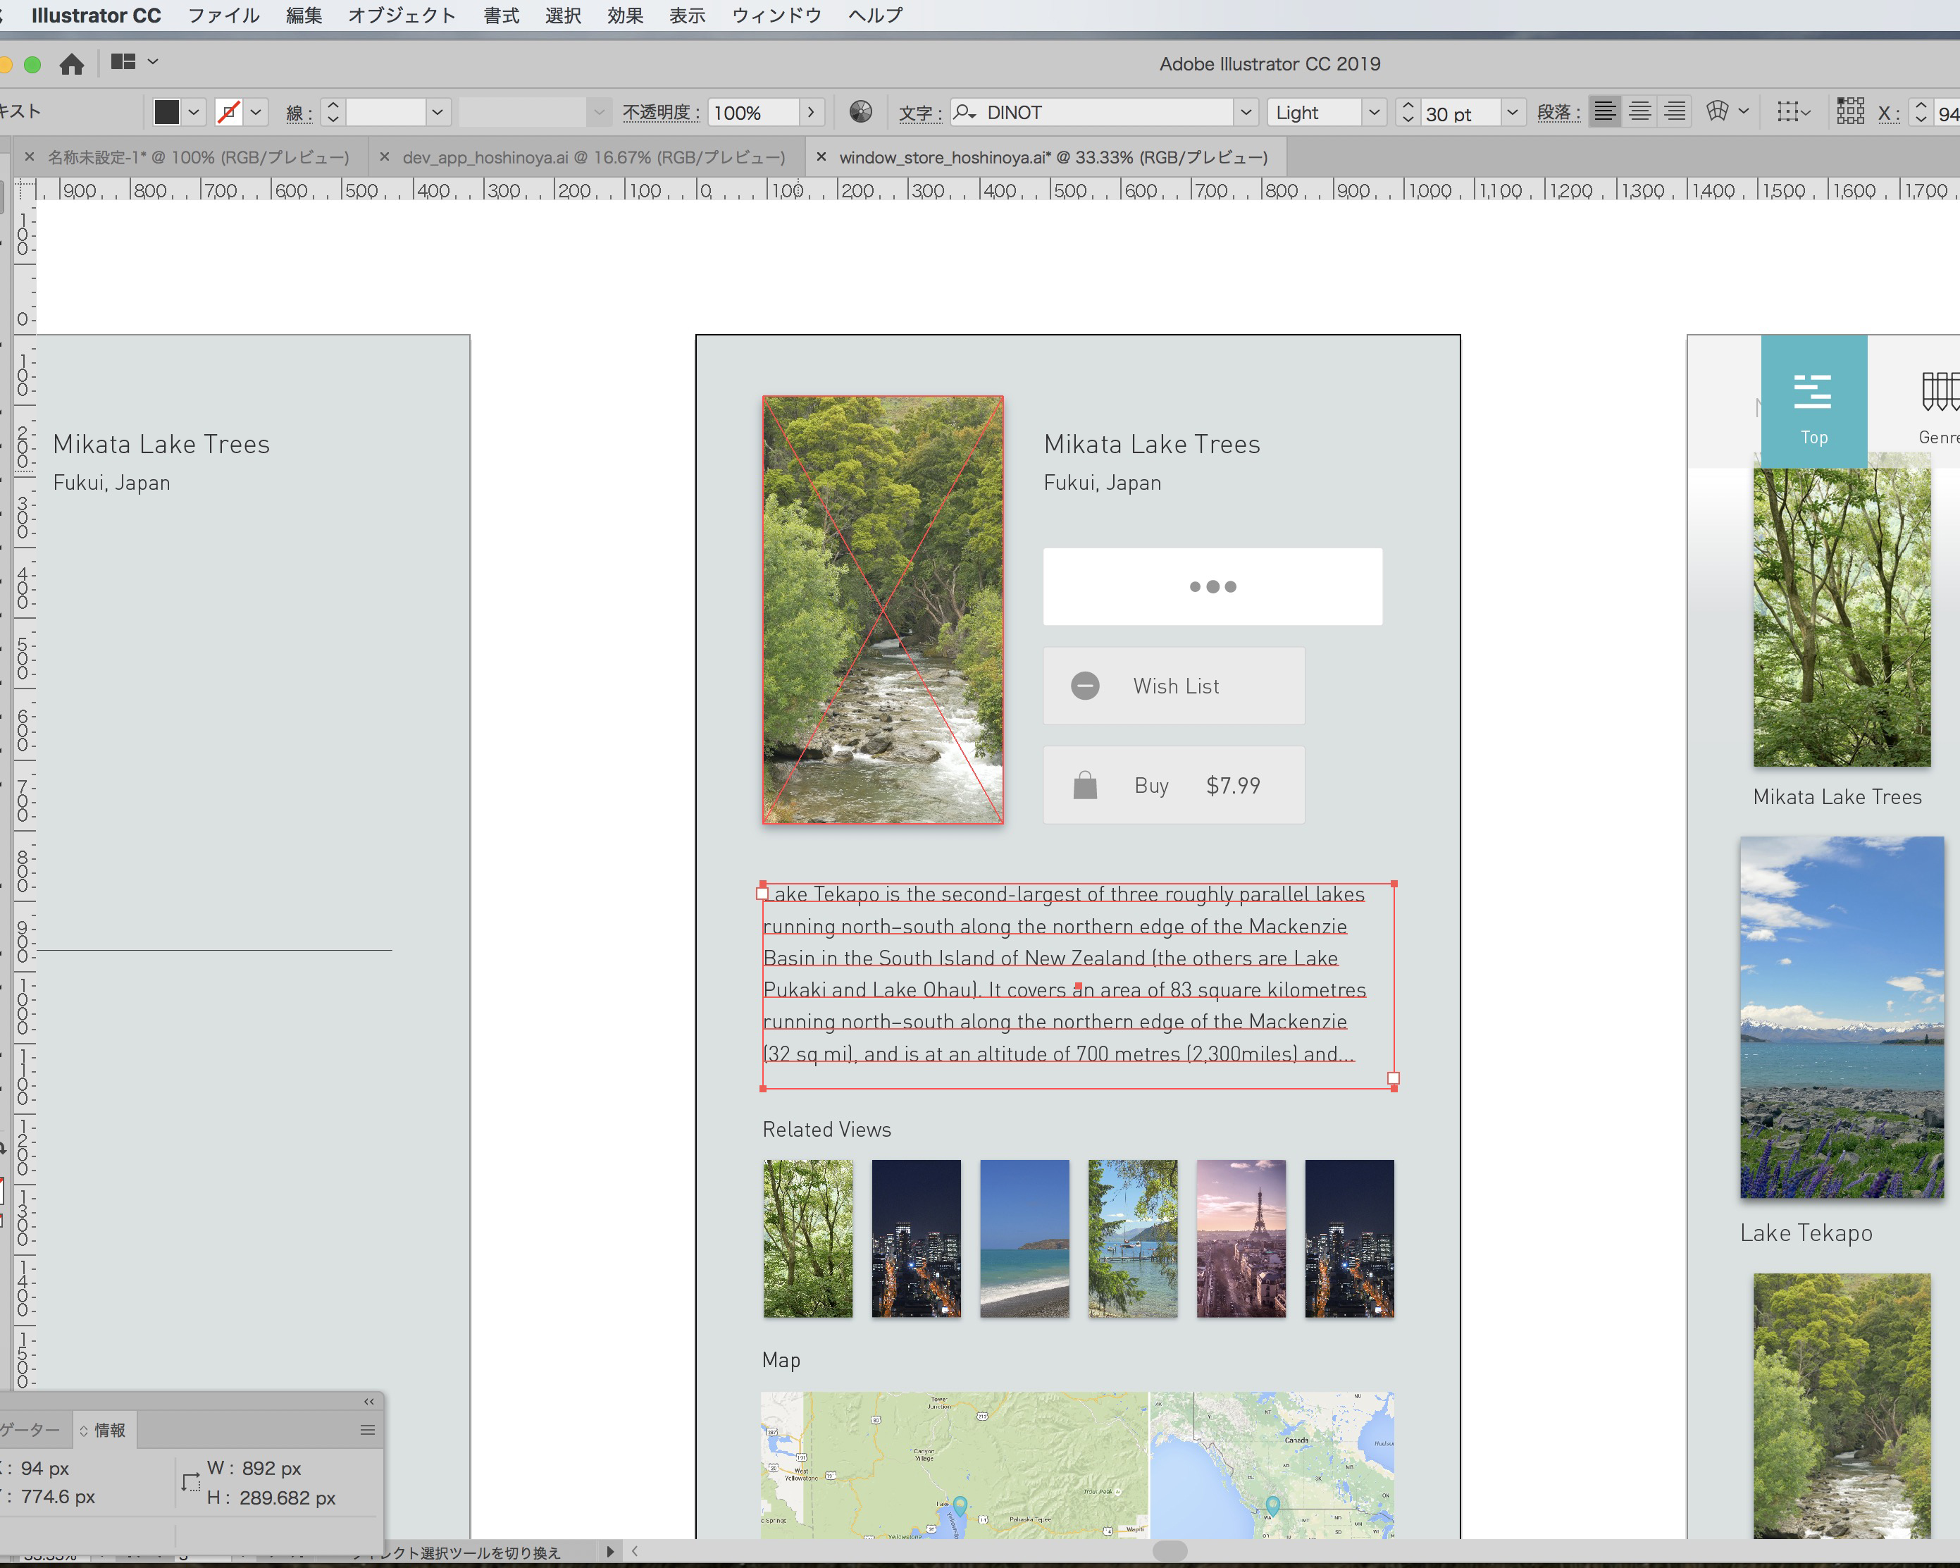
Task: Enable center paragraph alignment
Action: (1640, 112)
